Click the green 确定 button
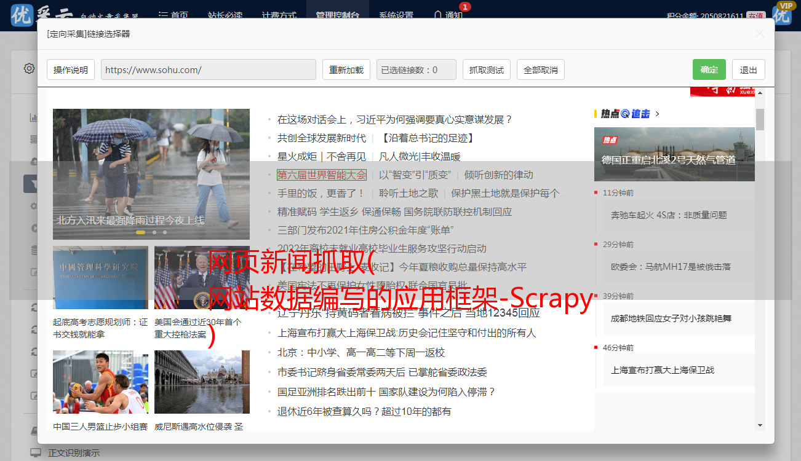The image size is (801, 461). click(709, 69)
